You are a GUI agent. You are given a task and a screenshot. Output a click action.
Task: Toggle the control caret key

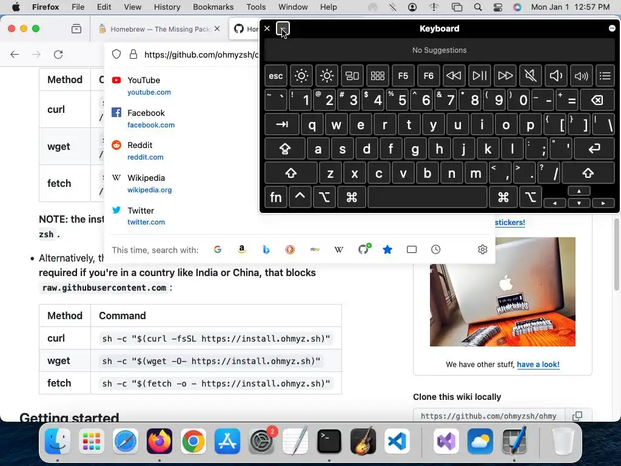pos(300,197)
